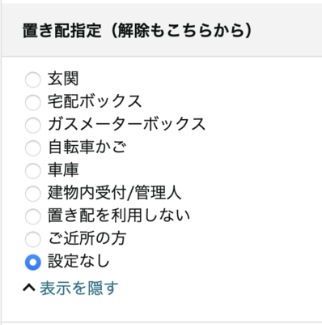Screen dimensions: 322x325
Task: Select ガスメーターボックス radio button
Action: pyautogui.click(x=33, y=125)
